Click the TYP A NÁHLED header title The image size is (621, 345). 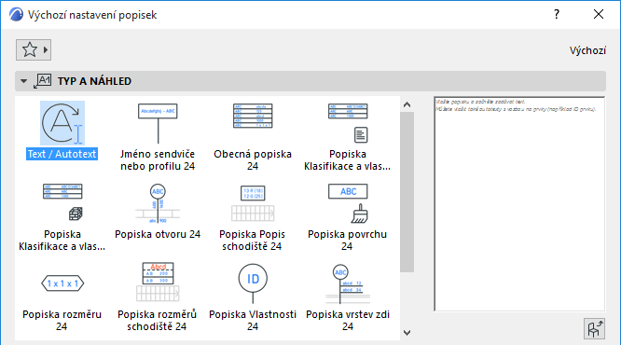pos(94,81)
